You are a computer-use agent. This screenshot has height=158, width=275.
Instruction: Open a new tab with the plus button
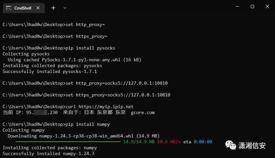click(x=53, y=8)
